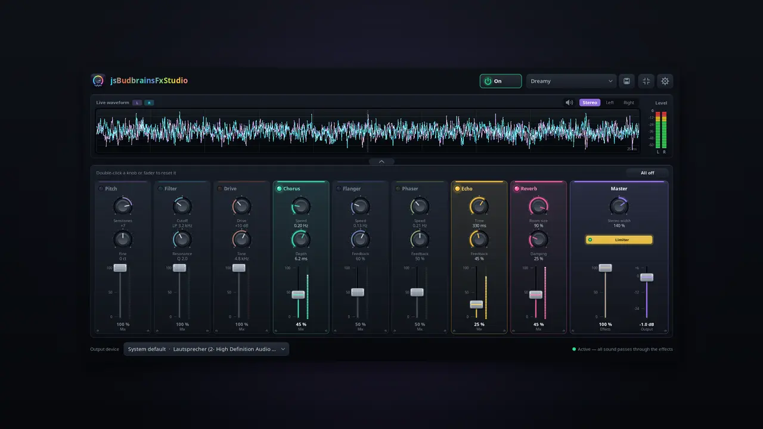
Task: Select the Left channel tab
Action: point(610,102)
